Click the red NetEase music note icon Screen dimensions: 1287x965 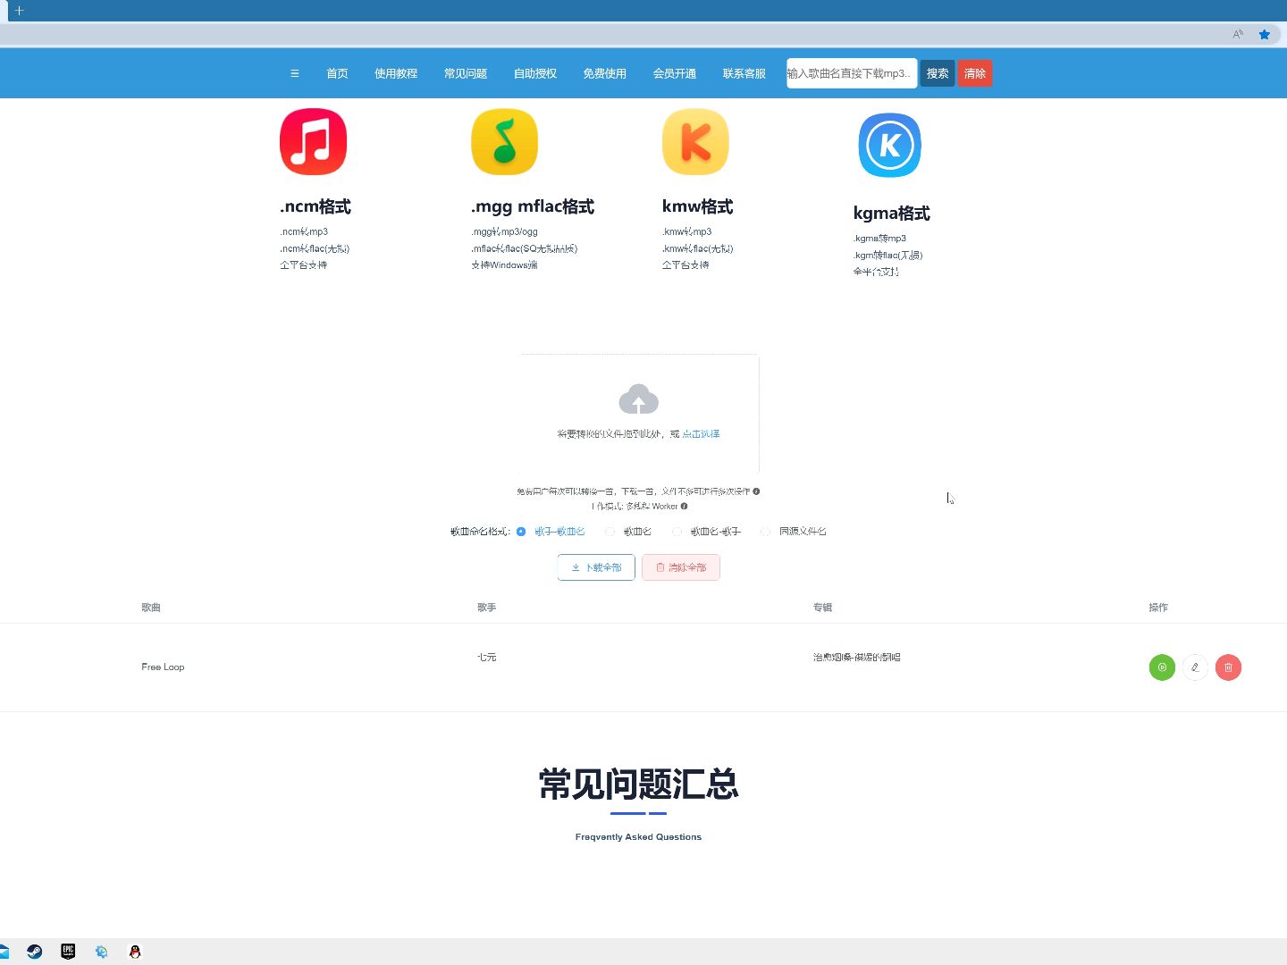[313, 141]
